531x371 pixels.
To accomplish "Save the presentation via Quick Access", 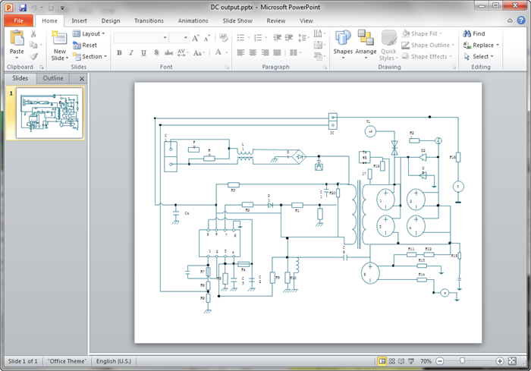I will pos(23,7).
